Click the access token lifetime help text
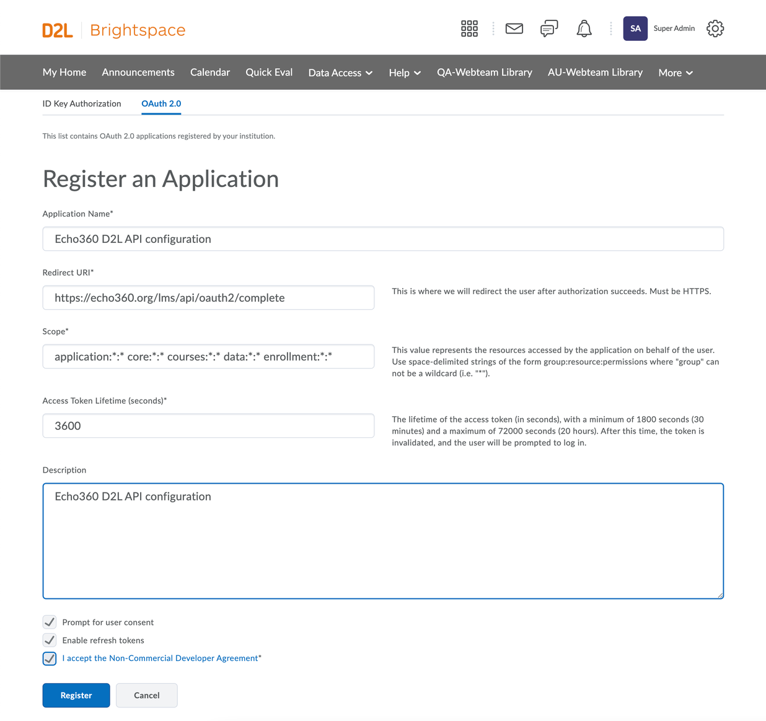Image resolution: width=766 pixels, height=721 pixels. 548,431
